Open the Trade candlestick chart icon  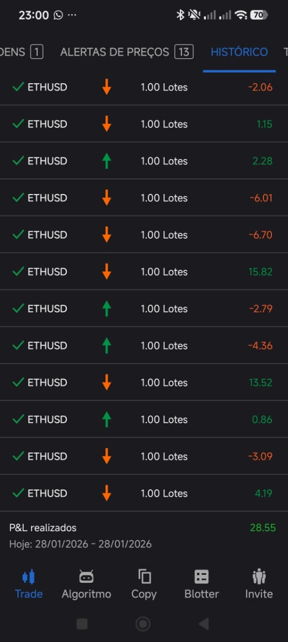pyautogui.click(x=28, y=576)
